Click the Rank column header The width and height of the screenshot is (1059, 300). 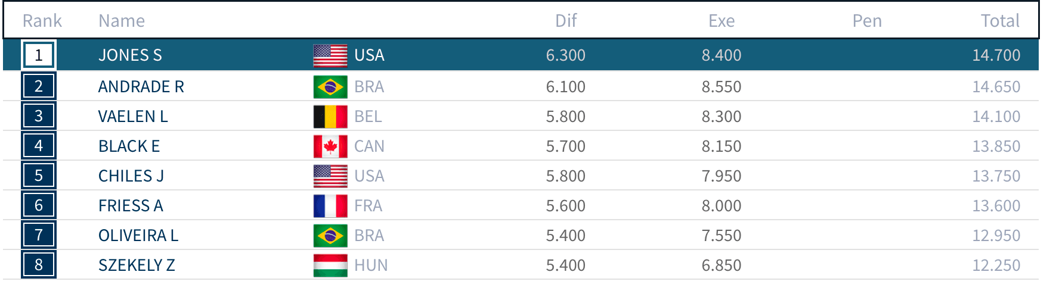click(42, 21)
